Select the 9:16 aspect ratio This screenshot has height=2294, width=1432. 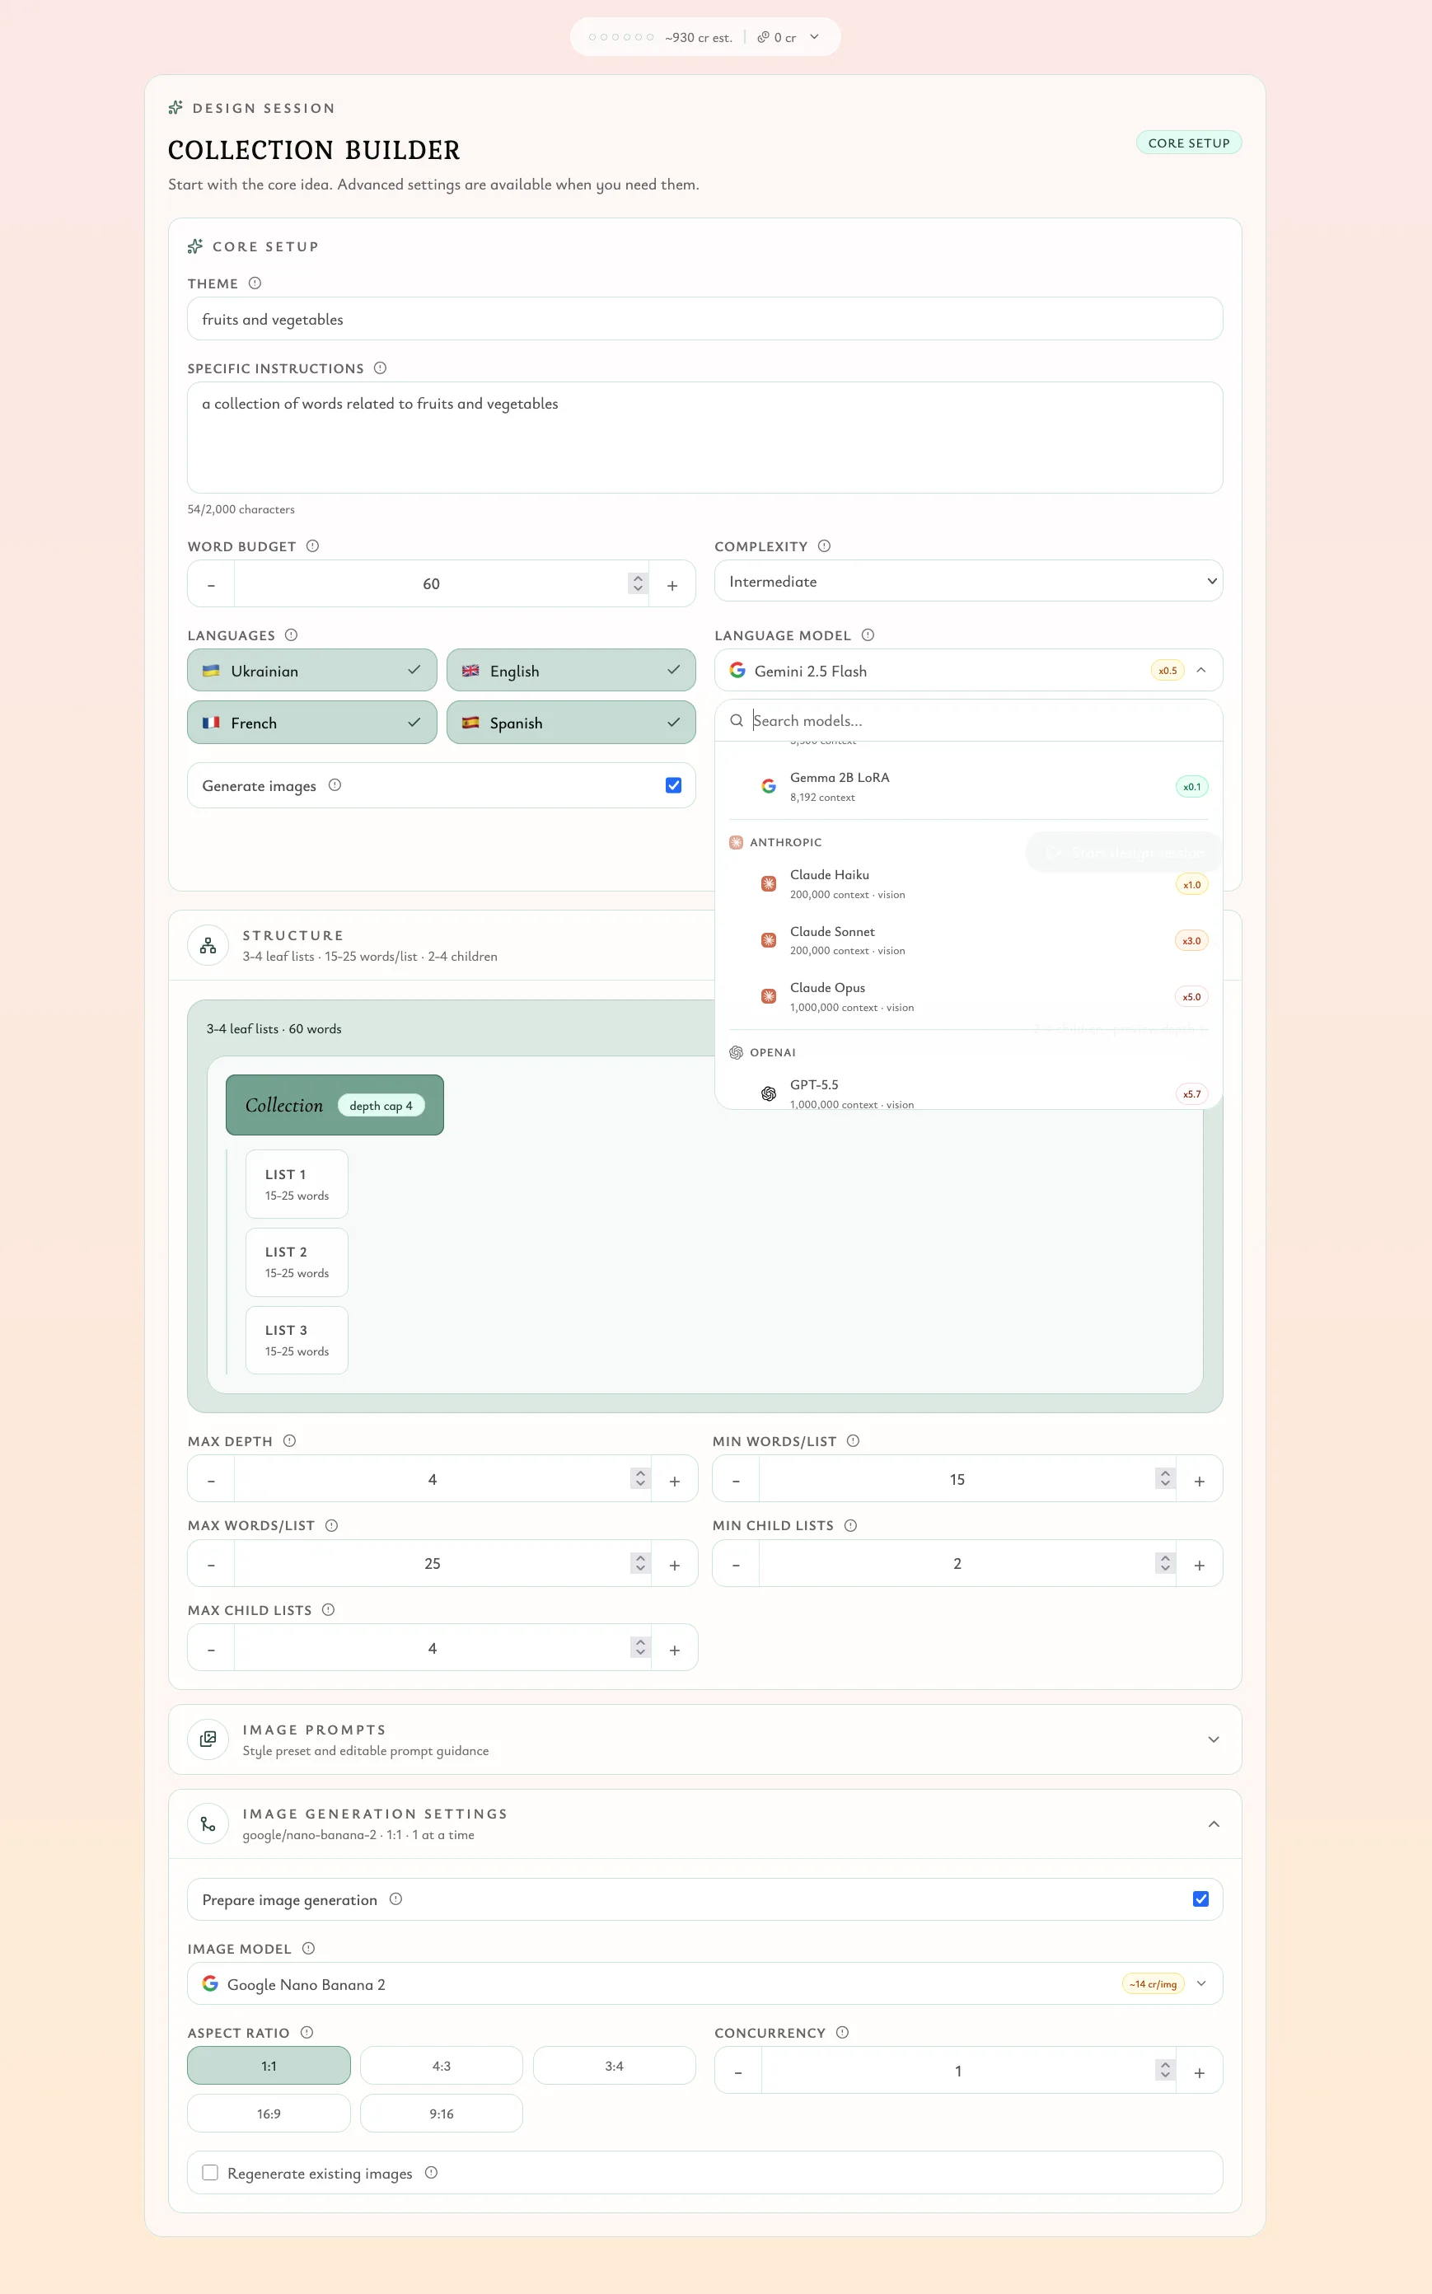[442, 2113]
